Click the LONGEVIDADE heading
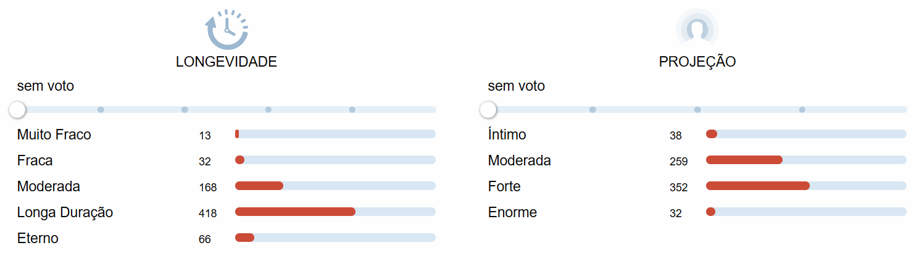Screen dimensions: 919x261 pos(227,62)
